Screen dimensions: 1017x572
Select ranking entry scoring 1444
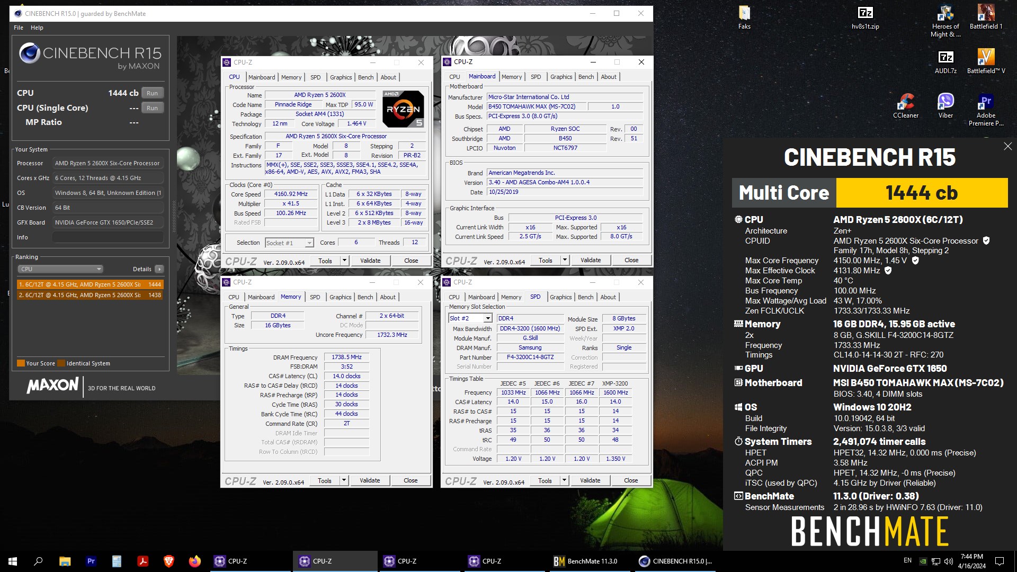(90, 284)
